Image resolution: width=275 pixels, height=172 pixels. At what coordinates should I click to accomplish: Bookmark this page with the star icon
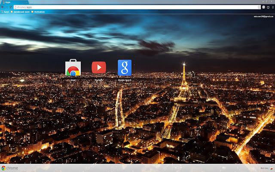tap(259, 7)
